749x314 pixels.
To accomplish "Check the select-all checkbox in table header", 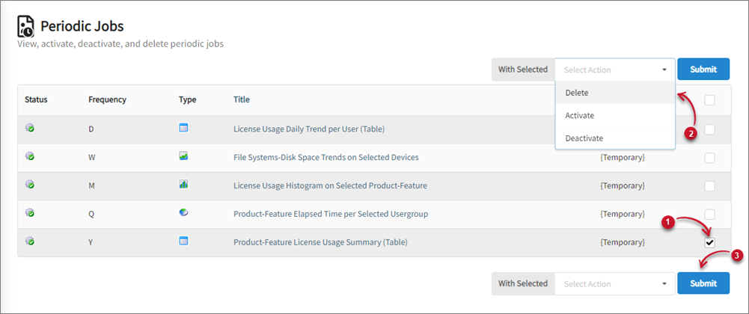I will pyautogui.click(x=709, y=100).
